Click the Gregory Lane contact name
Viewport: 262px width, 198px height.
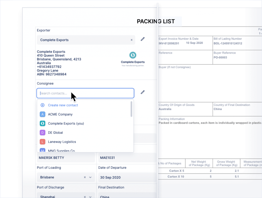click(x=48, y=71)
